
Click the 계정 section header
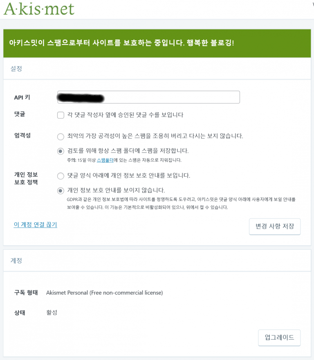[16, 261]
